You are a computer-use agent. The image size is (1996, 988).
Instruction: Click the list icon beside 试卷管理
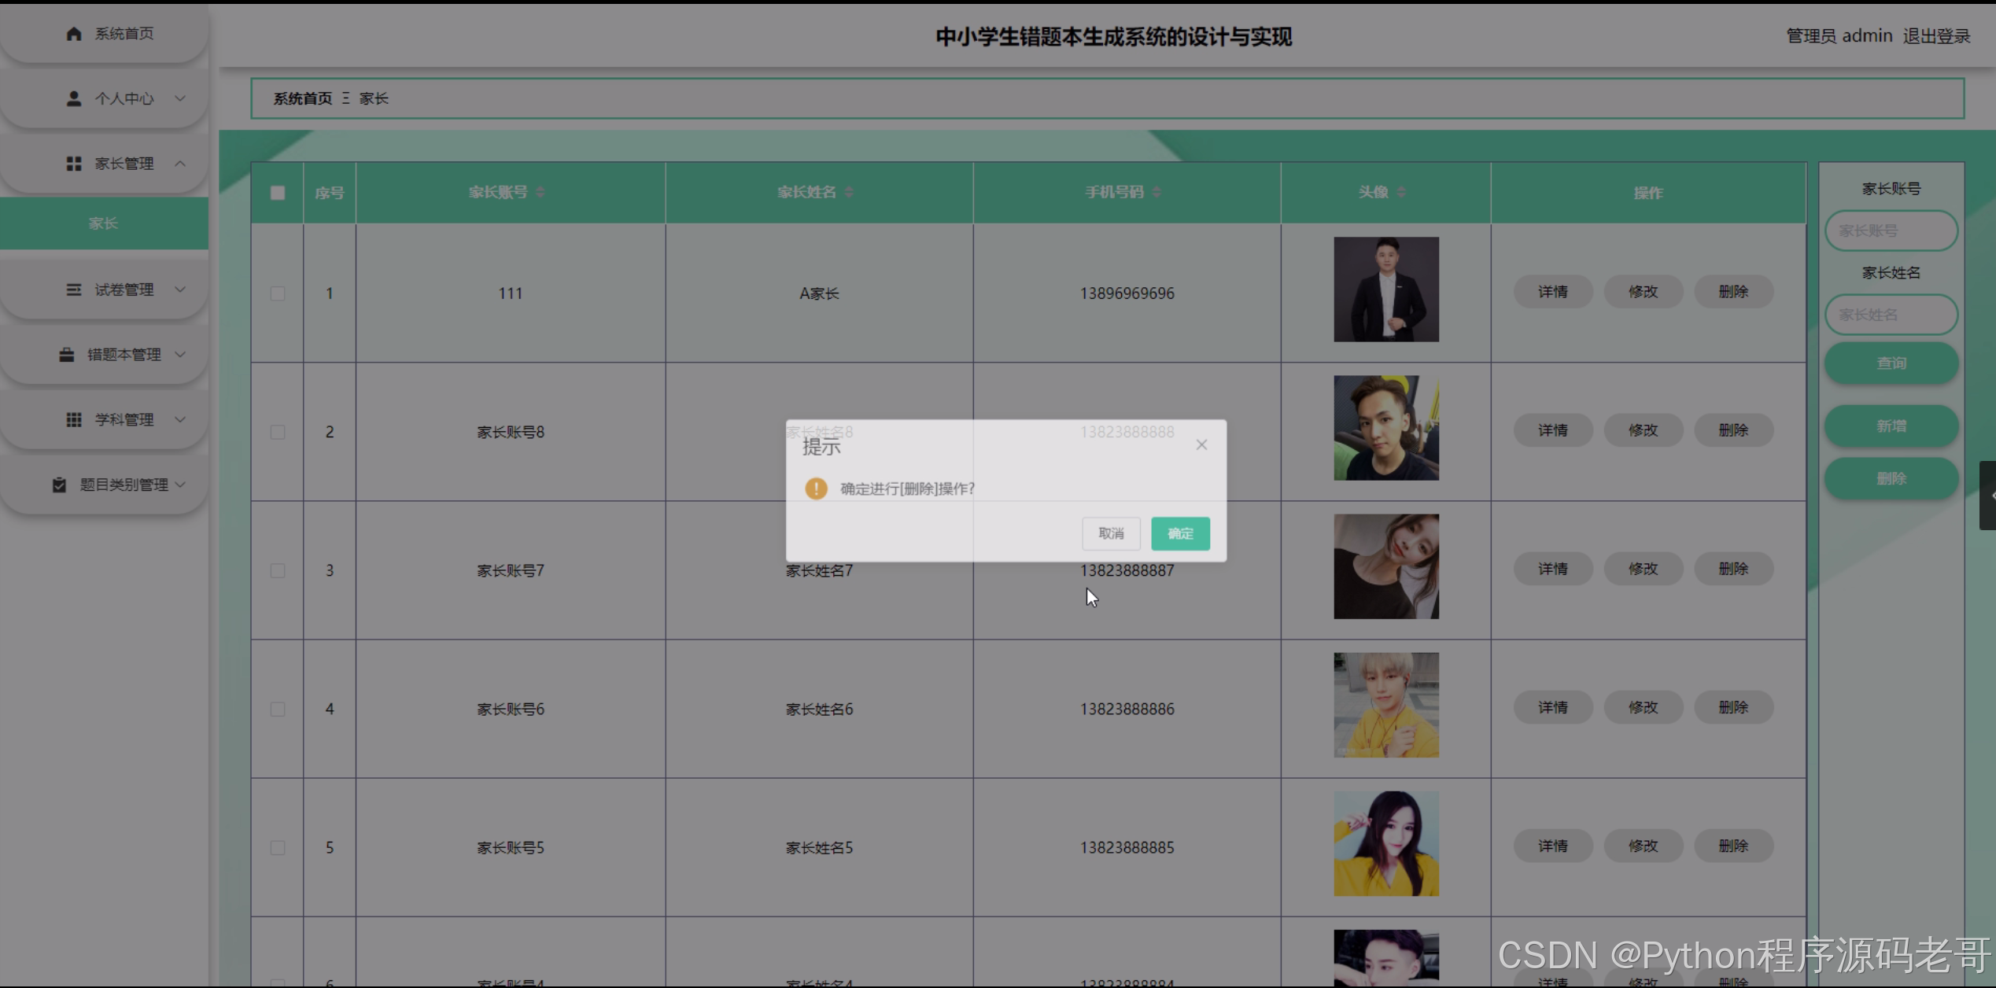[x=74, y=289]
